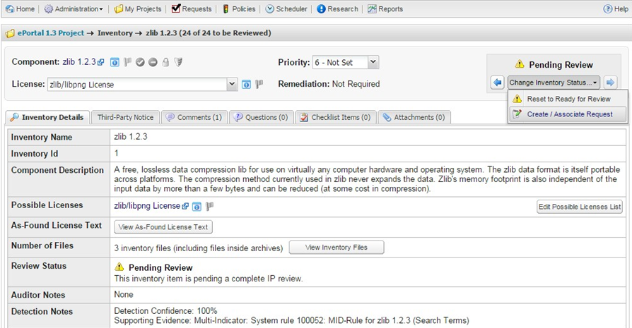Click the flag icon next to License dropdown
This screenshot has height=328, width=632.
pos(259,85)
